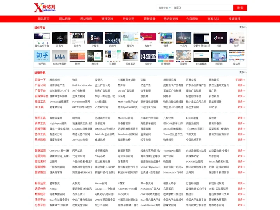Go to 网站首页 in the nav bar

tap(44, 19)
